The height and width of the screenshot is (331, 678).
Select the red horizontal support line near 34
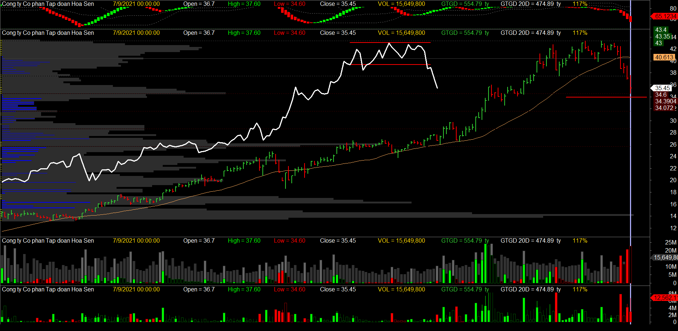606,97
